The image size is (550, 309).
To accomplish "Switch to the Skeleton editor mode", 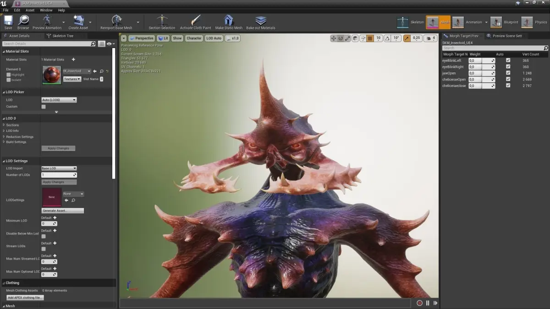I will (411, 22).
